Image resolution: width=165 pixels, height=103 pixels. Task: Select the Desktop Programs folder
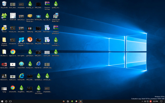(x=4, y=40)
